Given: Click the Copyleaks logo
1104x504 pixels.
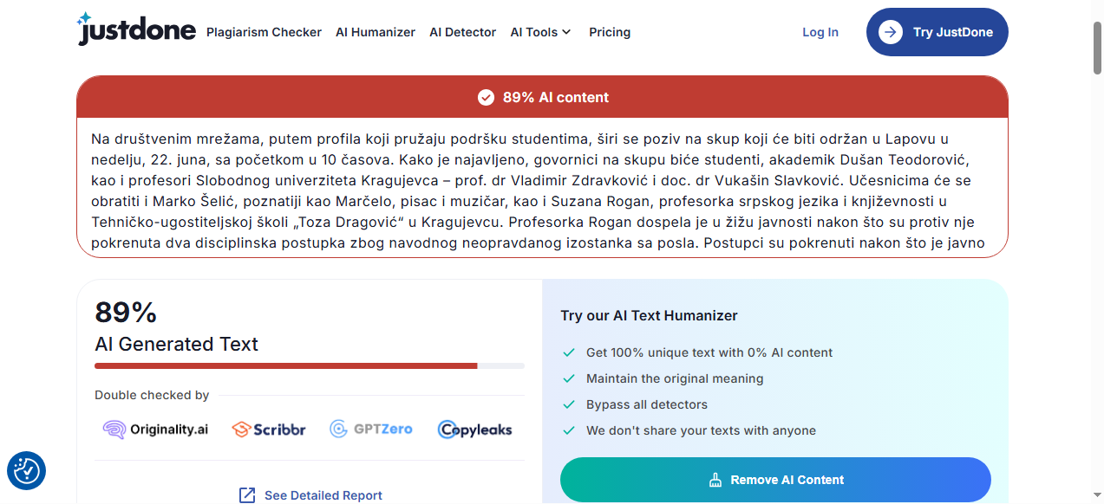Looking at the screenshot, I should click(x=475, y=429).
